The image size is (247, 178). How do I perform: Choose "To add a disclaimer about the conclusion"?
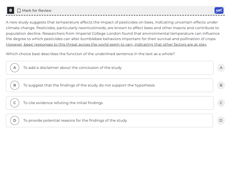(x=72, y=68)
